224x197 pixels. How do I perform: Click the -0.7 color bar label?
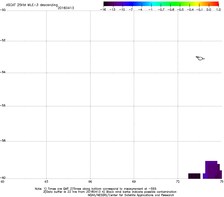click(x=161, y=10)
